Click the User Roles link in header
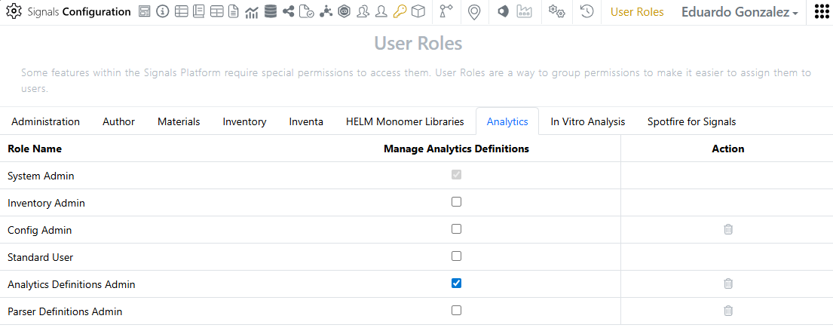Screen dimensions: 833x331 point(637,12)
